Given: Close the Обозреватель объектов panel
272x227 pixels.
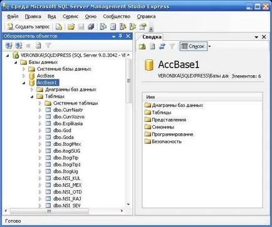Looking at the screenshot, I should click(x=128, y=36).
